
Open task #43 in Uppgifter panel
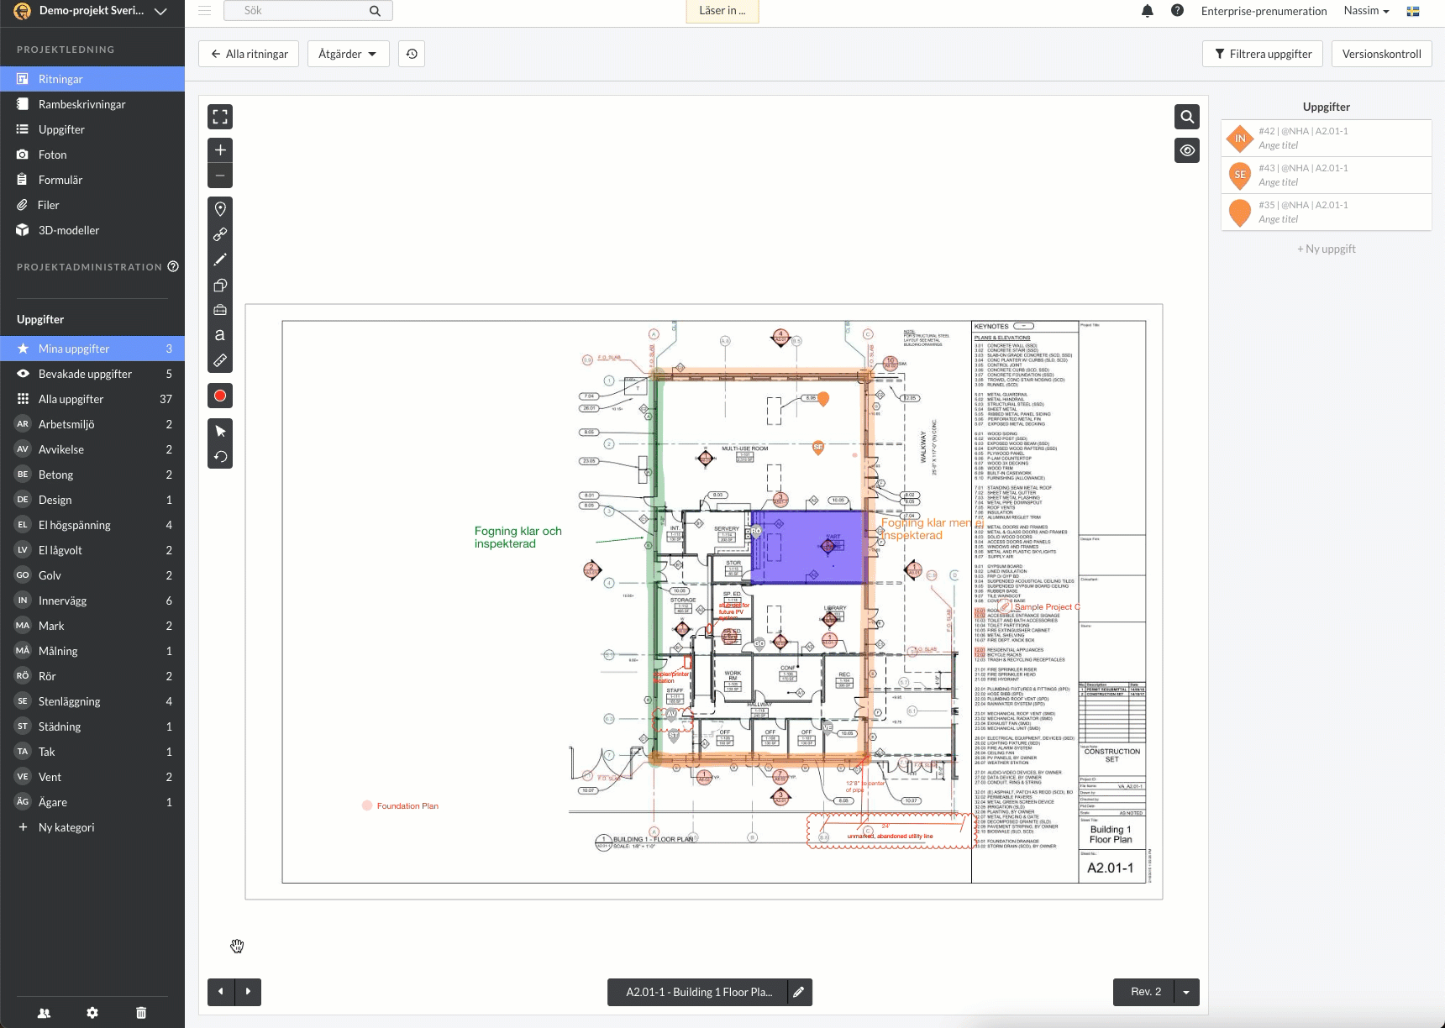click(1326, 176)
